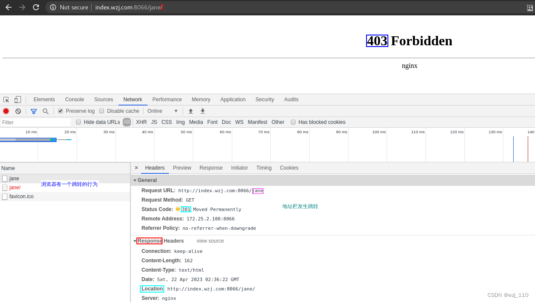The image size is (535, 302).
Task: Check Hide data URLs option
Action: [78, 122]
